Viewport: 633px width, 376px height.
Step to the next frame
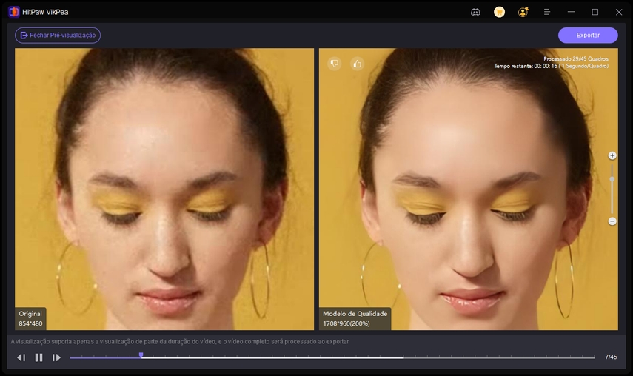click(56, 357)
